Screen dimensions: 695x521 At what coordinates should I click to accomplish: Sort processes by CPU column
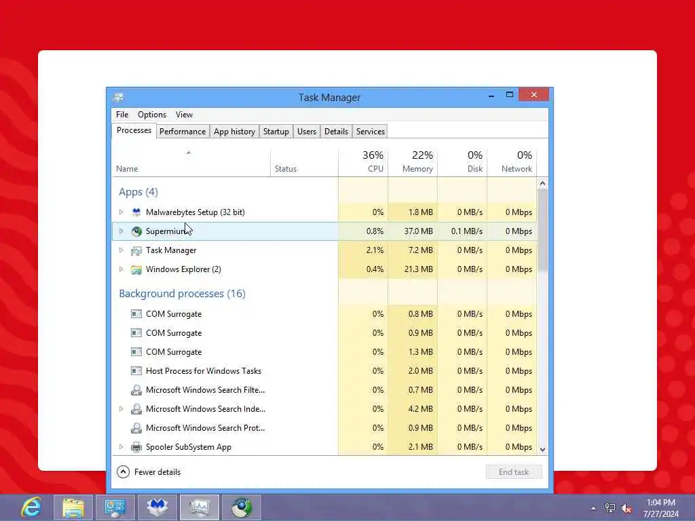pyautogui.click(x=363, y=163)
